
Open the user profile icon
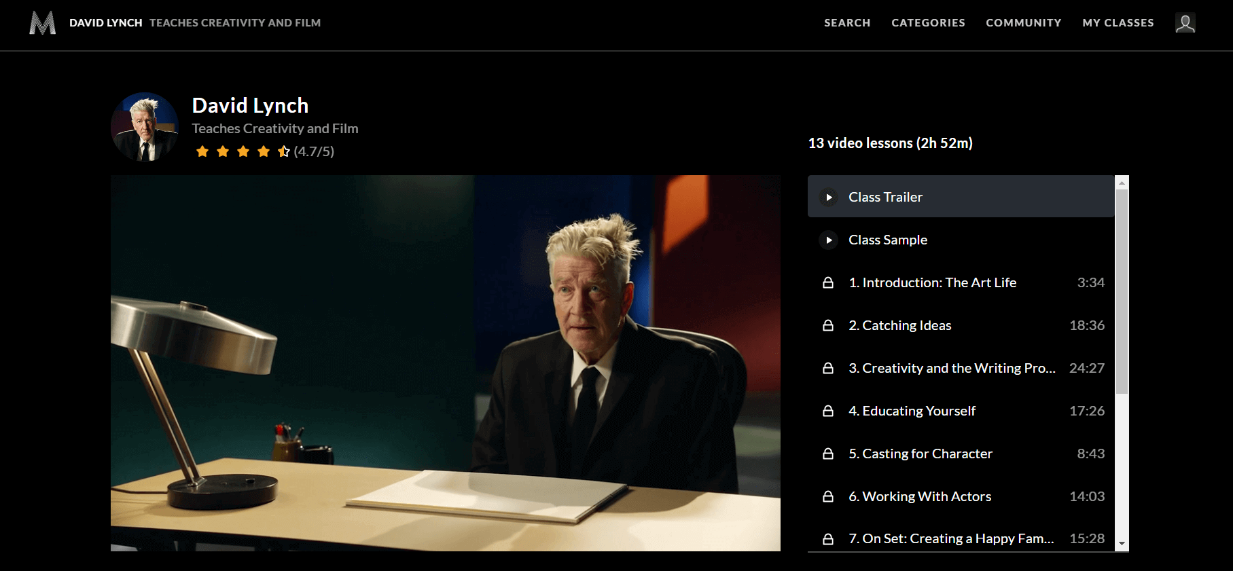pos(1185,23)
